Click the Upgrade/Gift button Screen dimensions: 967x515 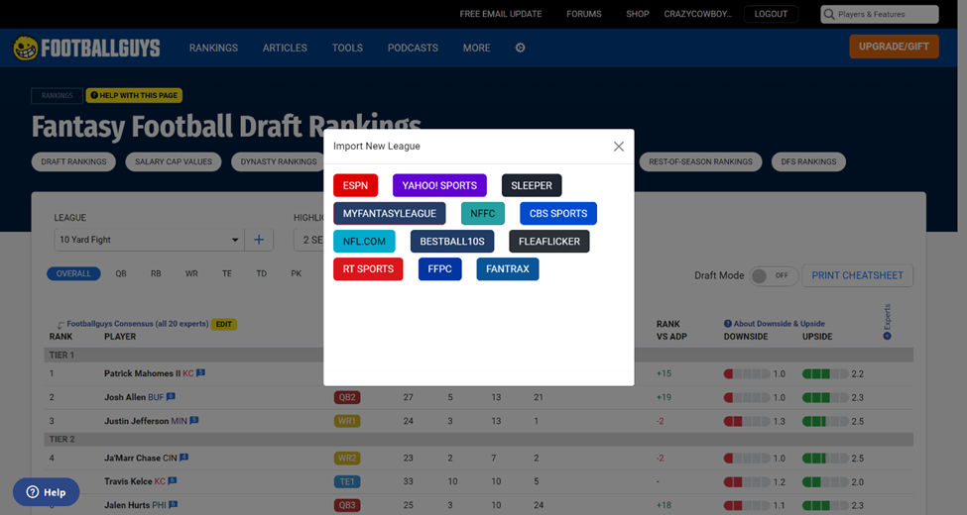click(894, 47)
